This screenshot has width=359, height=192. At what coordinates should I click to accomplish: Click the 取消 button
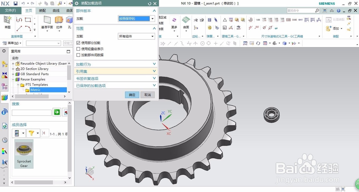(148, 95)
